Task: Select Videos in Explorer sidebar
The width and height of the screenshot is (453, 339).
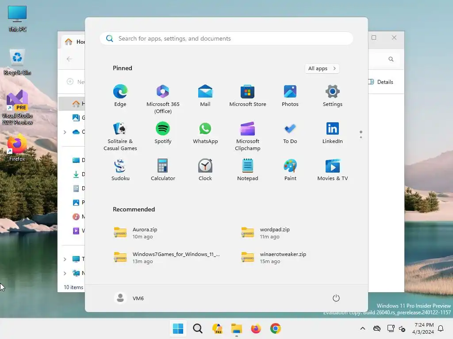Action: pos(79,230)
